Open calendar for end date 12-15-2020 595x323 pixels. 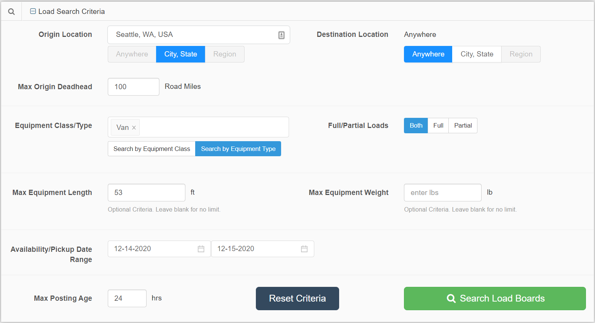coord(304,249)
